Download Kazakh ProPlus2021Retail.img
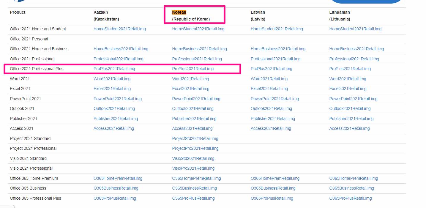The height and width of the screenshot is (208, 426). 114,69
